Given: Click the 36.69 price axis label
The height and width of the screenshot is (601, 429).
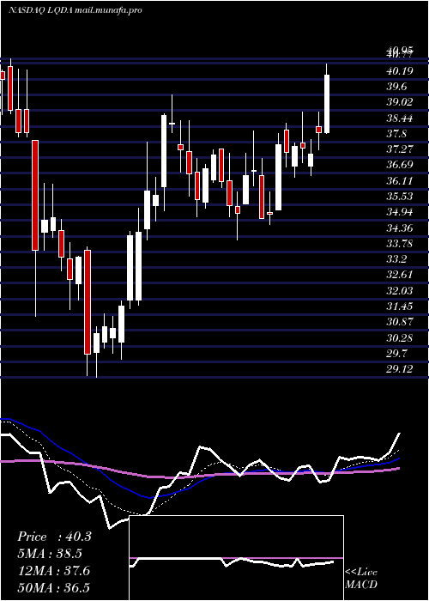Looking at the screenshot, I should [400, 165].
